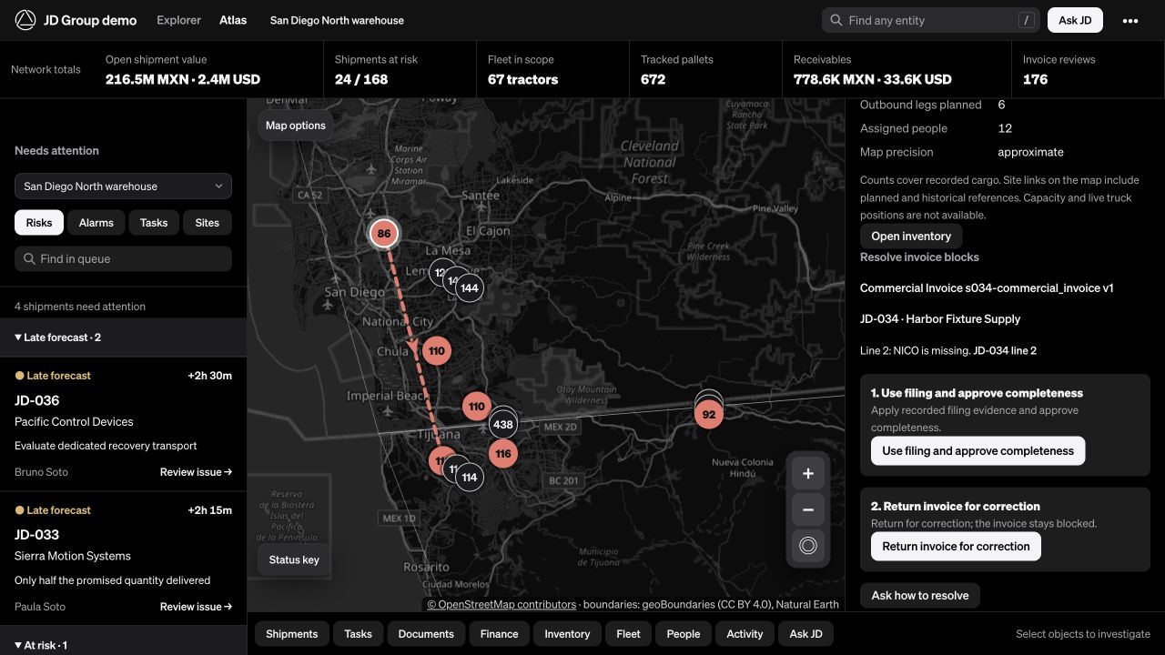Click Open shipment value 216.5M MXN
The width and height of the screenshot is (1165, 655).
[x=183, y=79]
